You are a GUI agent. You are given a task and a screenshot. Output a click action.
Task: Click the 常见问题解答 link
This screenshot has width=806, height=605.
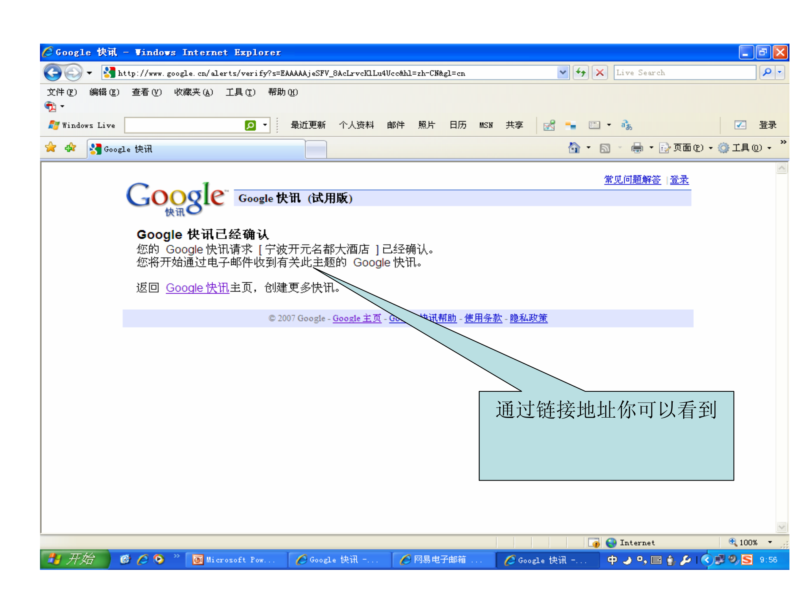[632, 180]
